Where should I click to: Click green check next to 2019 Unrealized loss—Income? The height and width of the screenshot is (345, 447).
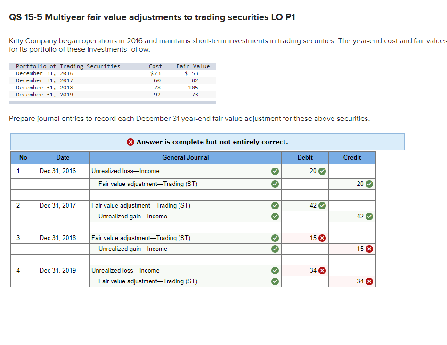[x=275, y=271]
